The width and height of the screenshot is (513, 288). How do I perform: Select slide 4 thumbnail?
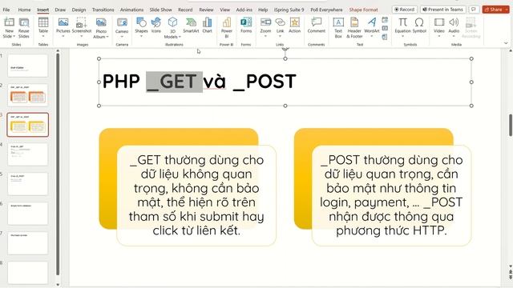(x=28, y=154)
